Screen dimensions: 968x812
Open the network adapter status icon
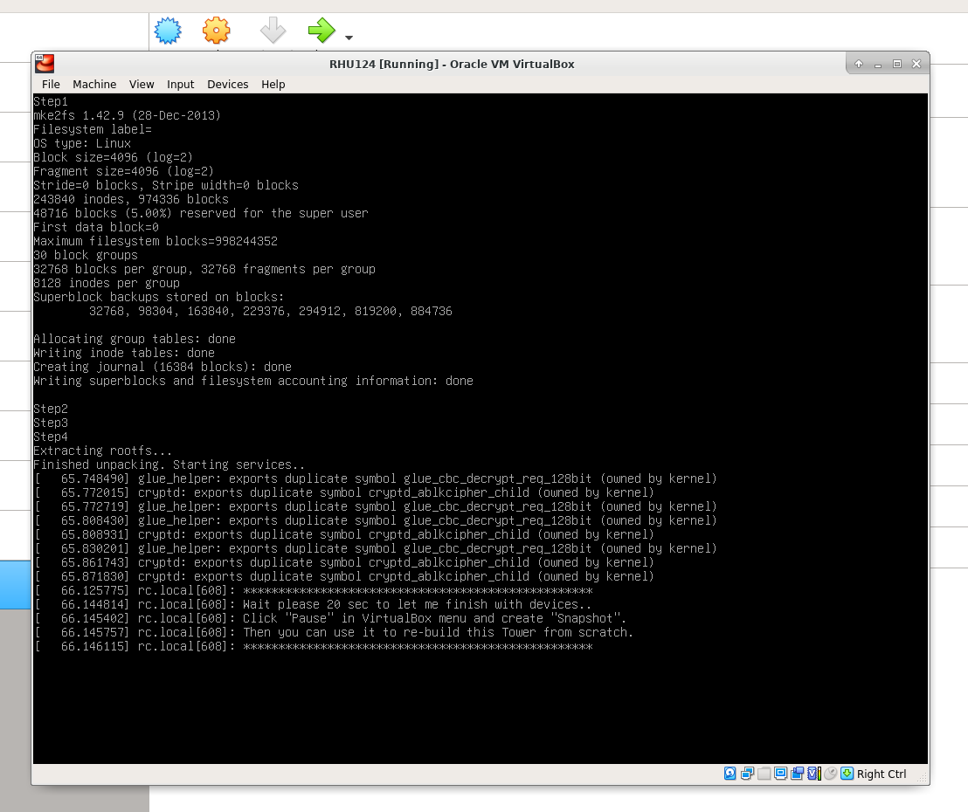[x=748, y=774]
